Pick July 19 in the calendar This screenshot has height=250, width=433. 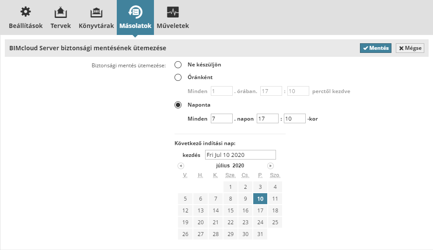pyautogui.click(x=185, y=222)
